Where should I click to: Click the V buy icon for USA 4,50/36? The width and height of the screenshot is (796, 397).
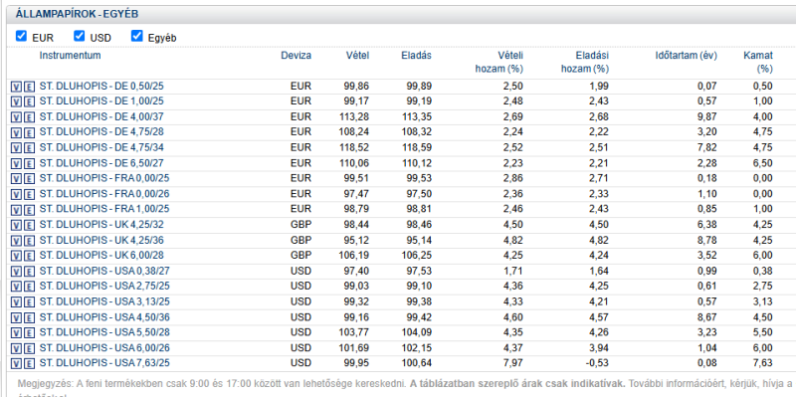[x=16, y=317]
